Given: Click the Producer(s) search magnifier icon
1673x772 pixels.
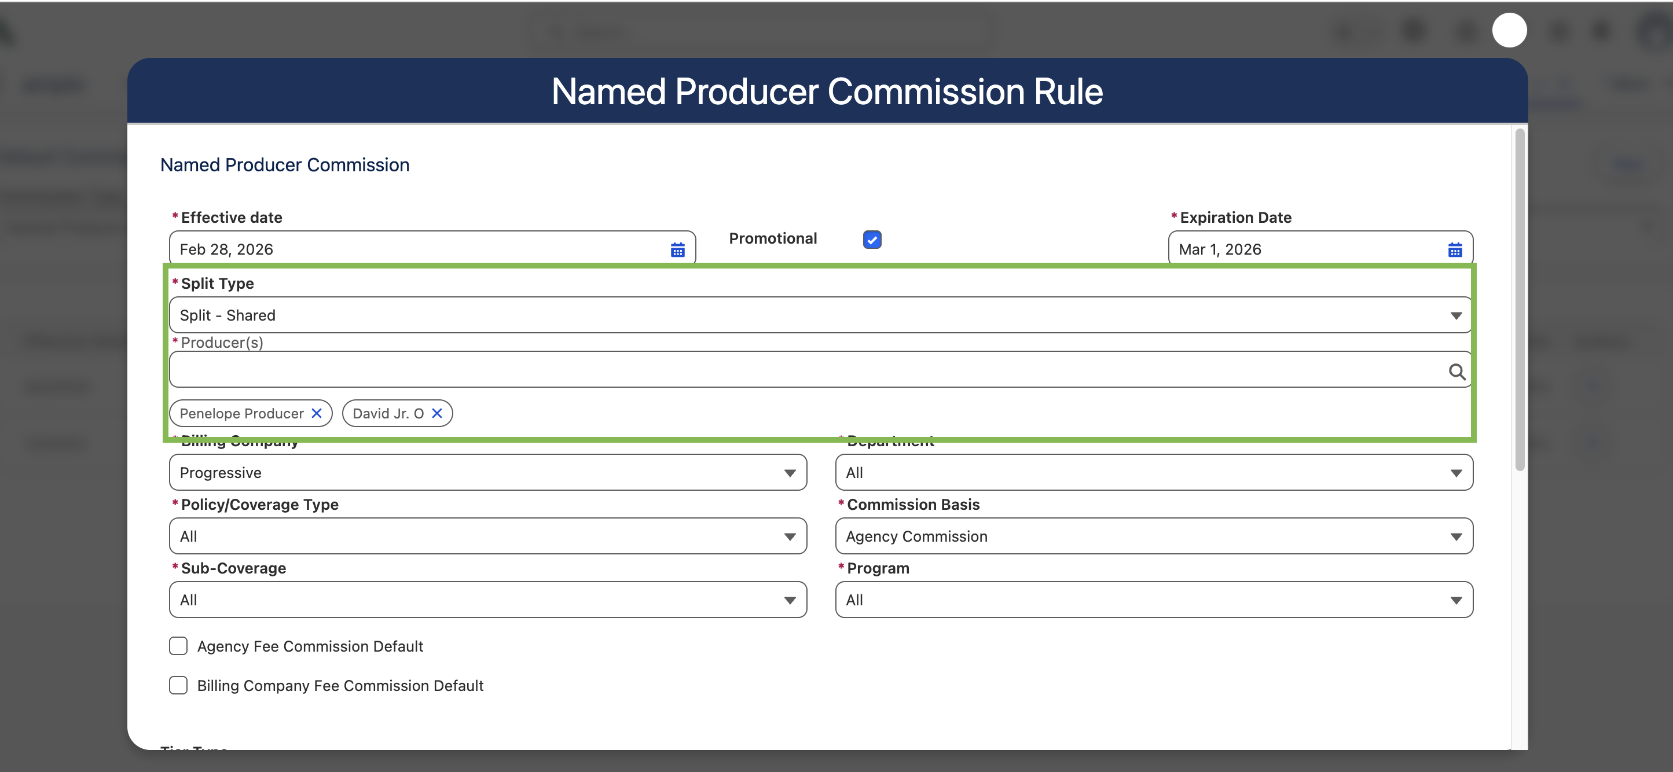Looking at the screenshot, I should [x=1456, y=372].
